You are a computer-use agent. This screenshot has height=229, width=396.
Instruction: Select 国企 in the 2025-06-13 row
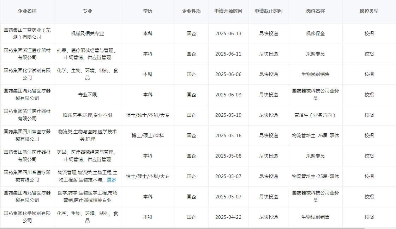[x=191, y=33]
